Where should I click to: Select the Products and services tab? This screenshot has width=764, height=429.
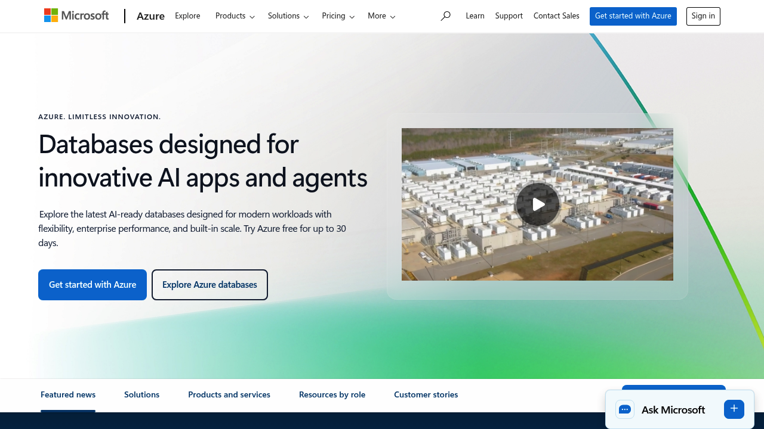[x=229, y=394]
